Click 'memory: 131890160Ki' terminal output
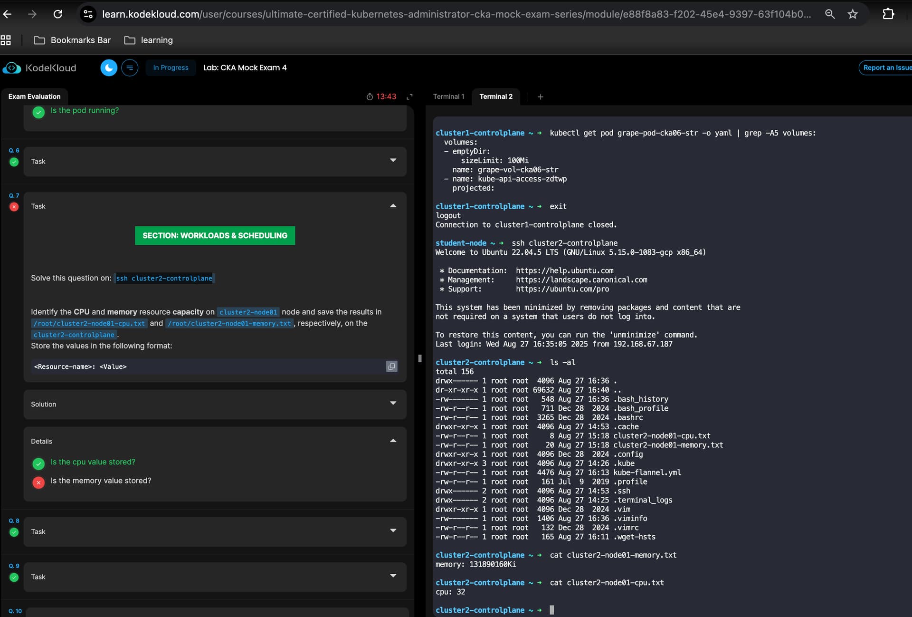 [475, 565]
